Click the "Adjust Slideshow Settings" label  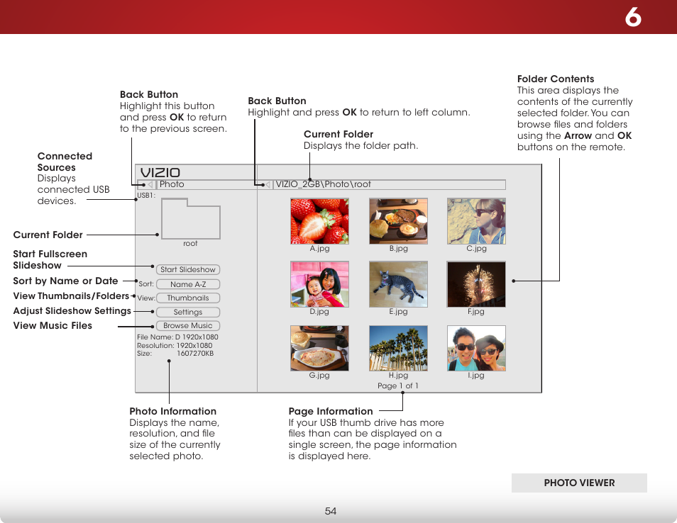[x=72, y=311]
